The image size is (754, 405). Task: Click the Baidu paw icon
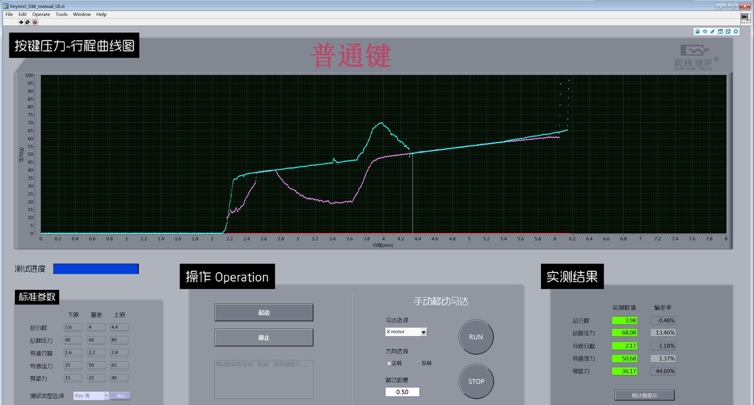(697, 32)
